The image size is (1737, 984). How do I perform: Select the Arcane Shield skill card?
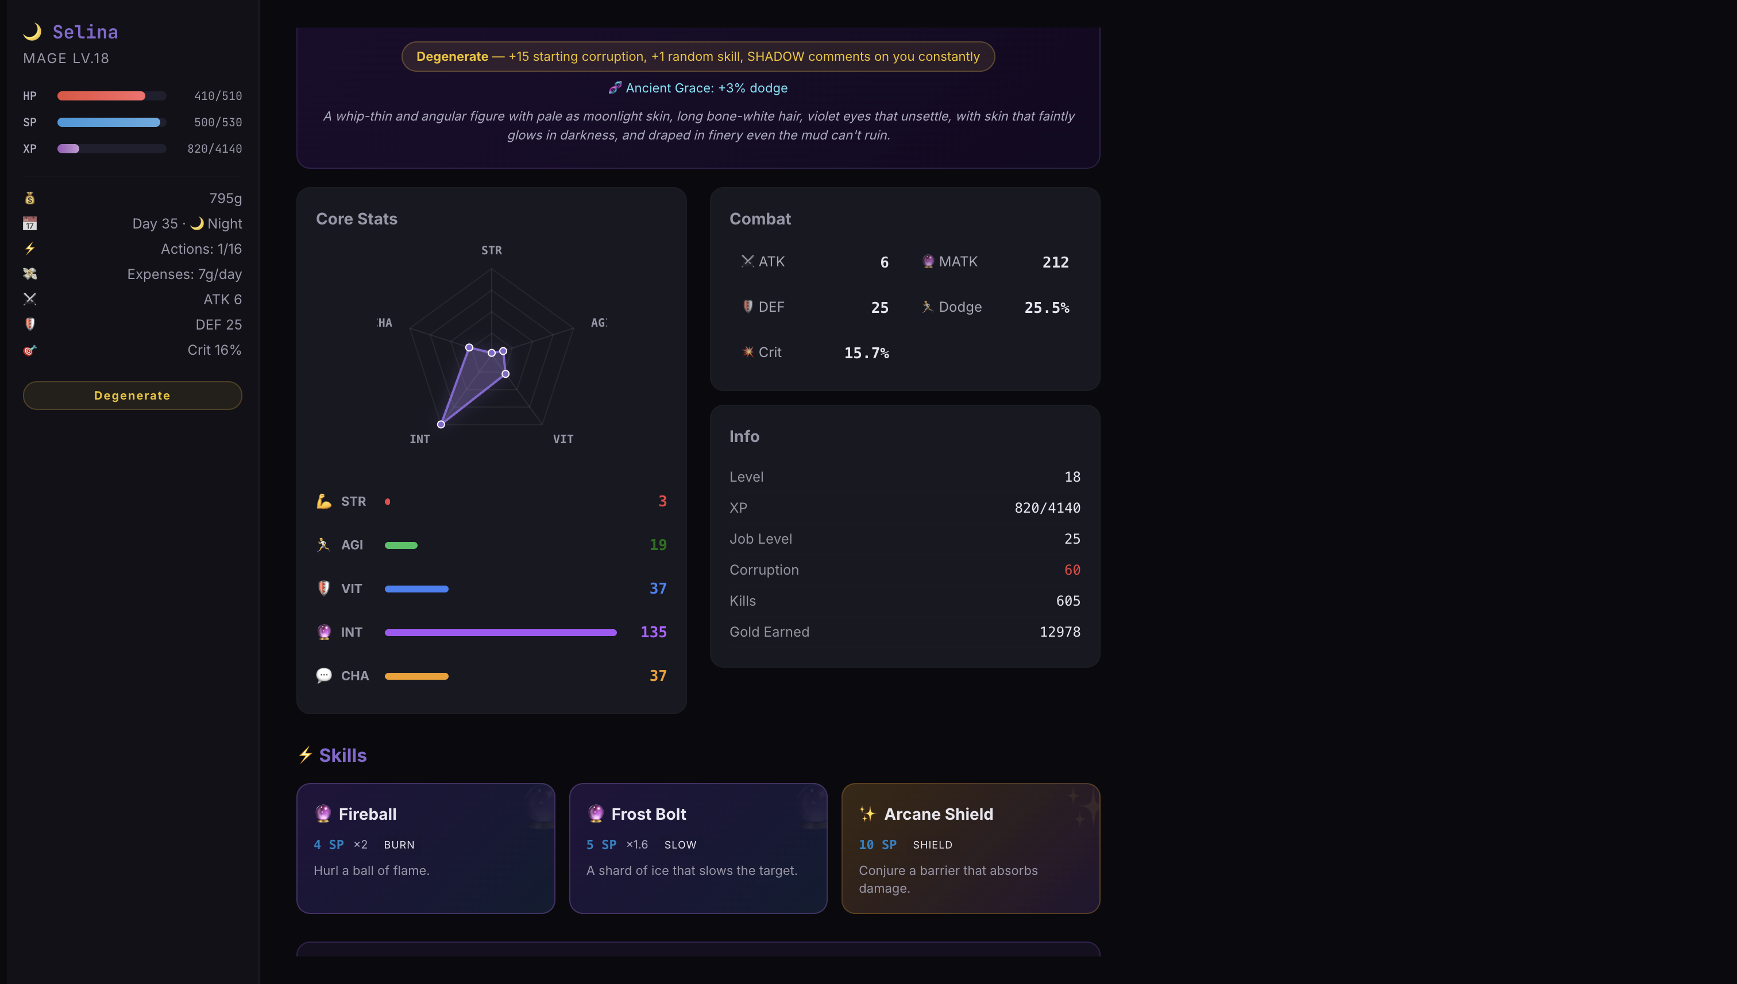970,848
